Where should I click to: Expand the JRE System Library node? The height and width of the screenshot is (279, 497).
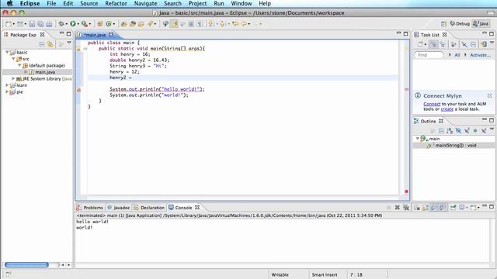click(13, 78)
